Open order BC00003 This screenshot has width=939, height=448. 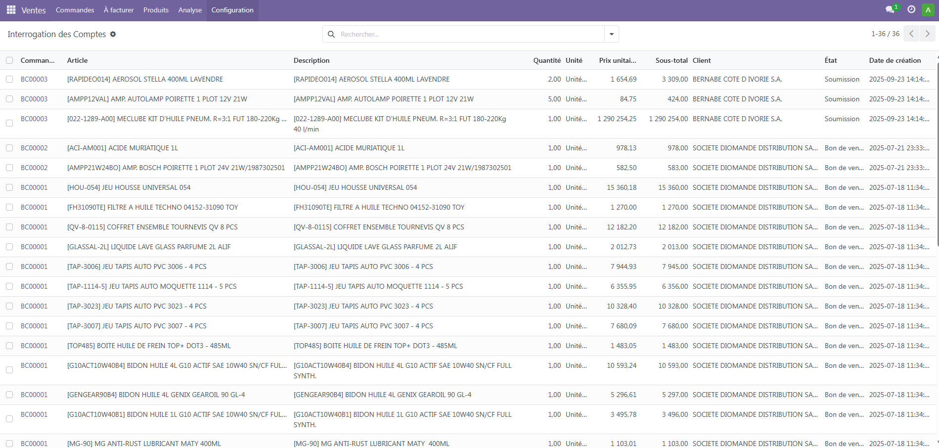[x=34, y=79]
